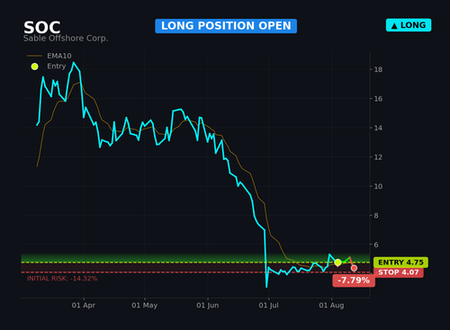Viewport: 450px width, 330px height.
Task: Click the red current-price marker on chart
Action: (x=354, y=268)
